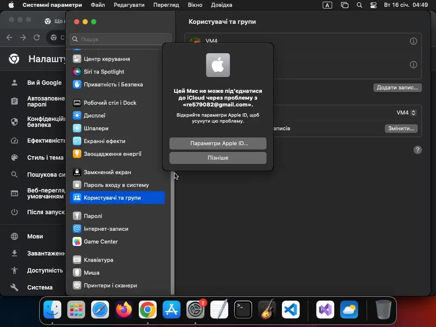Click Параметри Apple ID… button
The image size is (436, 327).
pyautogui.click(x=218, y=143)
